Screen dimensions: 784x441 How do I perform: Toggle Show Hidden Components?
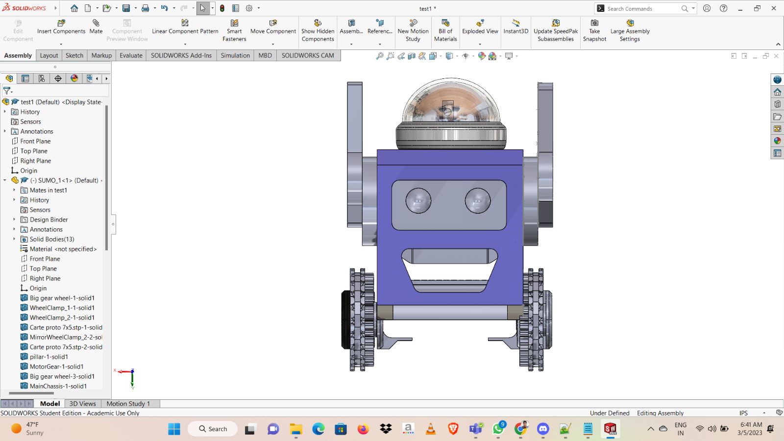tap(318, 30)
